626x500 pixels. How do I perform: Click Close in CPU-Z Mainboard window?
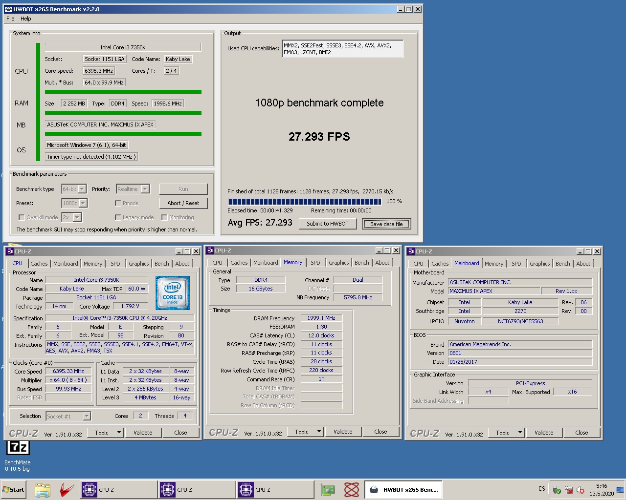[x=582, y=433]
